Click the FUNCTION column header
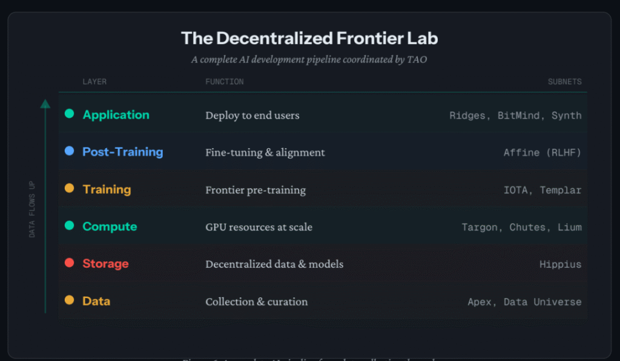Viewport: 620px width, 361px height. [225, 82]
